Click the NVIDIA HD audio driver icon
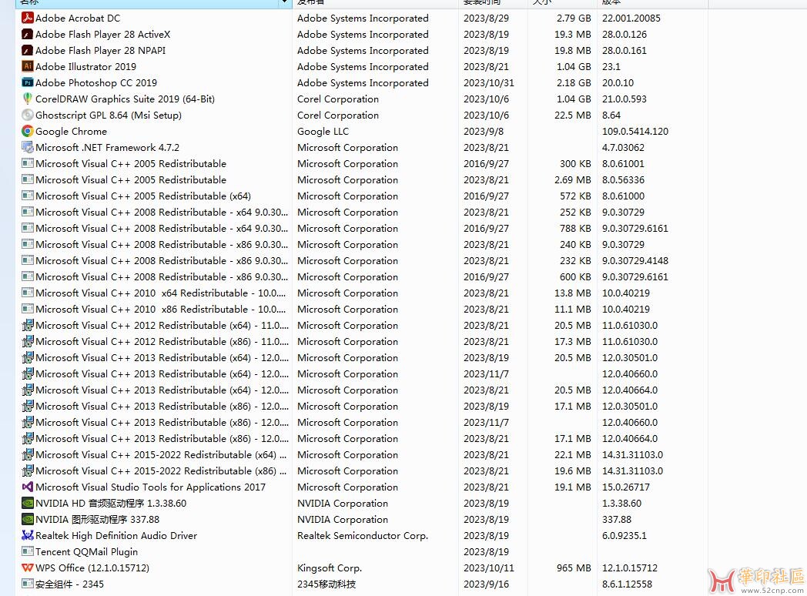 tap(27, 504)
